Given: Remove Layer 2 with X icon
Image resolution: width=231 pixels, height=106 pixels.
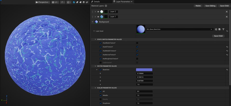Looking at the screenshot, I should (227, 12).
